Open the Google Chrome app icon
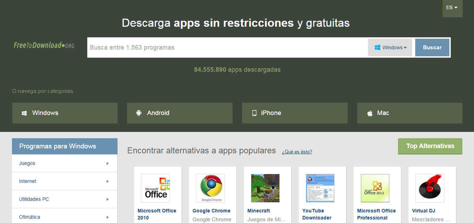474x223 pixels. coord(211,188)
